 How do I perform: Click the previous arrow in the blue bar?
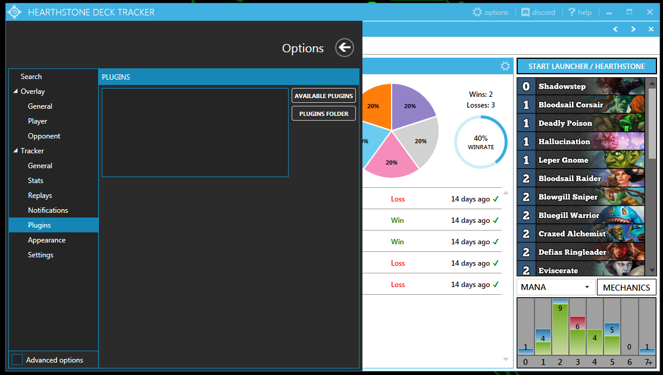click(615, 29)
